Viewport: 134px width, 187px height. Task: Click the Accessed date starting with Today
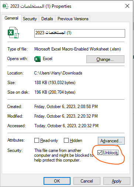click(x=66, y=126)
